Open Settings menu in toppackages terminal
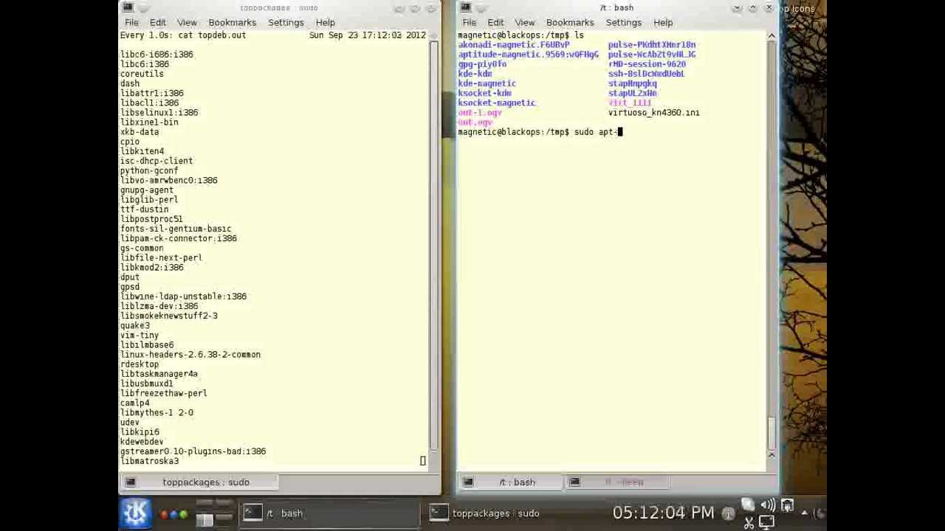 [x=286, y=22]
